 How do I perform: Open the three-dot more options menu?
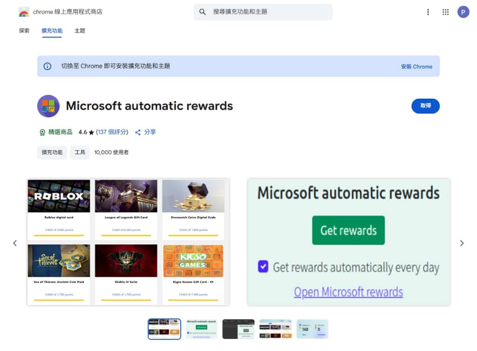click(428, 12)
